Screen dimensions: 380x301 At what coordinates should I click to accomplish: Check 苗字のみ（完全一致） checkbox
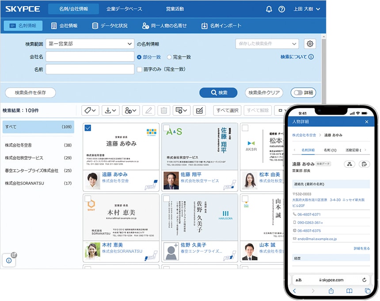(x=139, y=69)
